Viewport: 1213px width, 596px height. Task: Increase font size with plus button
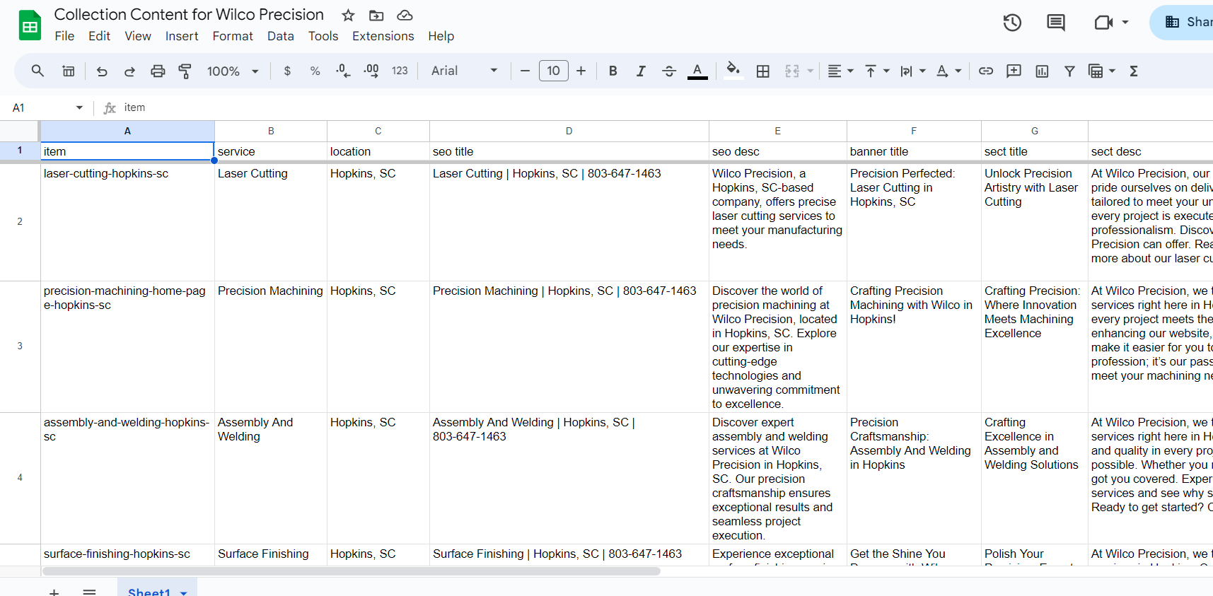tap(581, 71)
